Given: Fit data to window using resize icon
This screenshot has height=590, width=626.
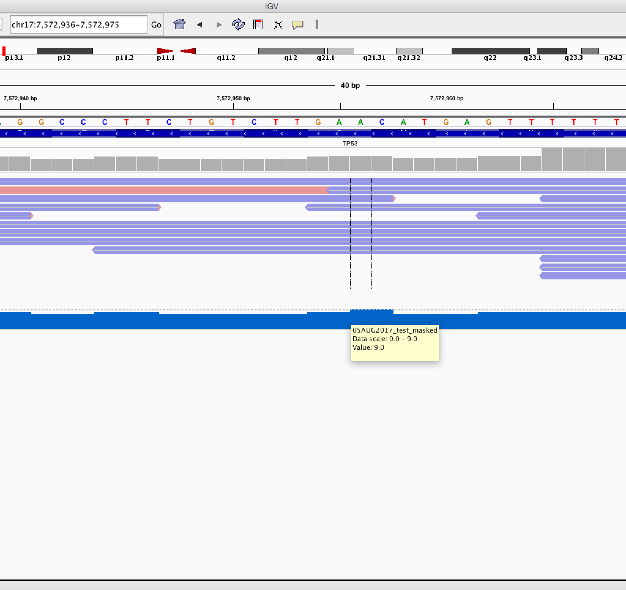Looking at the screenshot, I should (278, 24).
